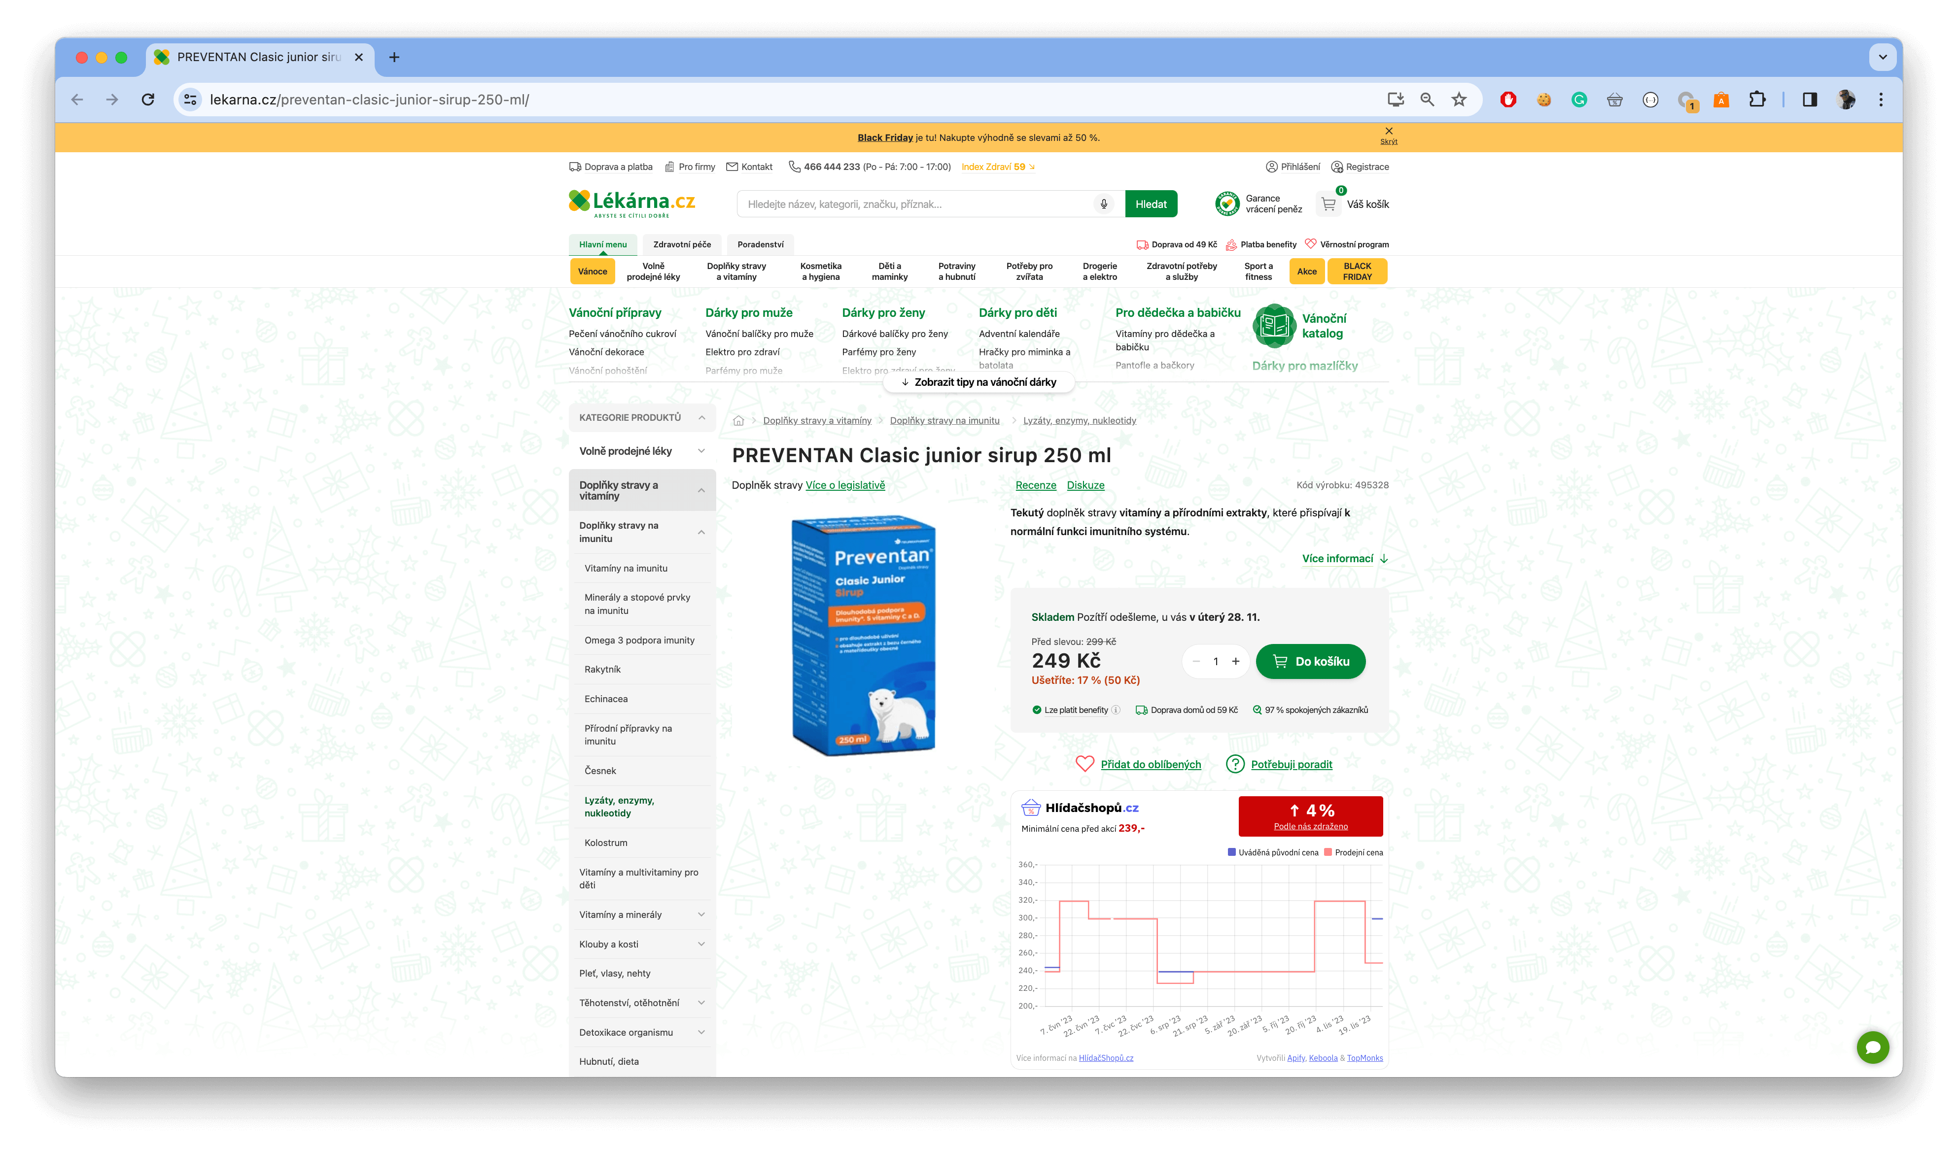Click the Do košíku button

tap(1311, 661)
